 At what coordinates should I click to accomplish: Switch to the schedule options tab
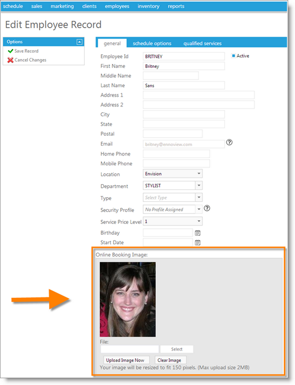point(152,43)
